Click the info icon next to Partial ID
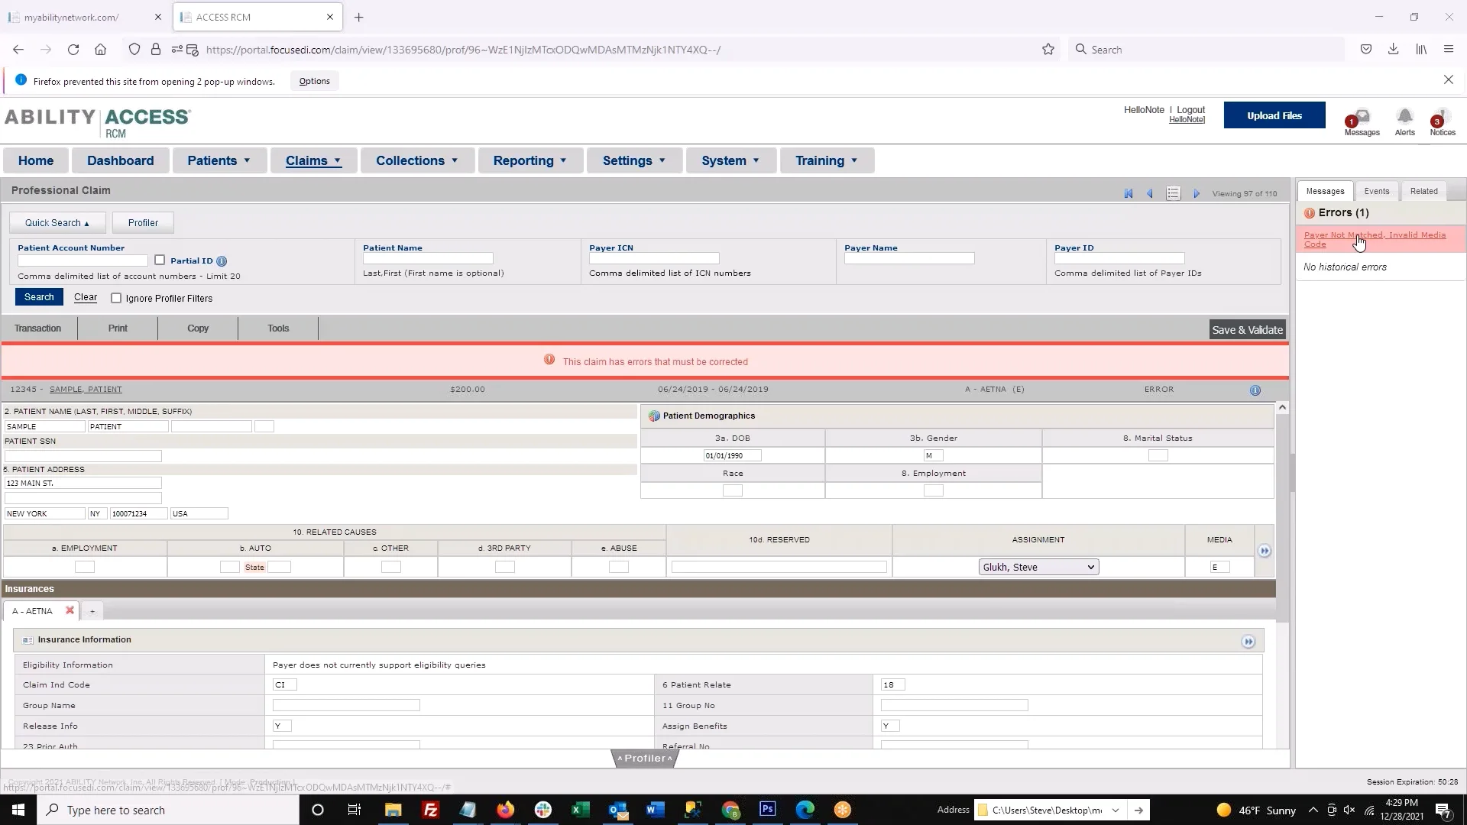1467x825 pixels. [221, 260]
